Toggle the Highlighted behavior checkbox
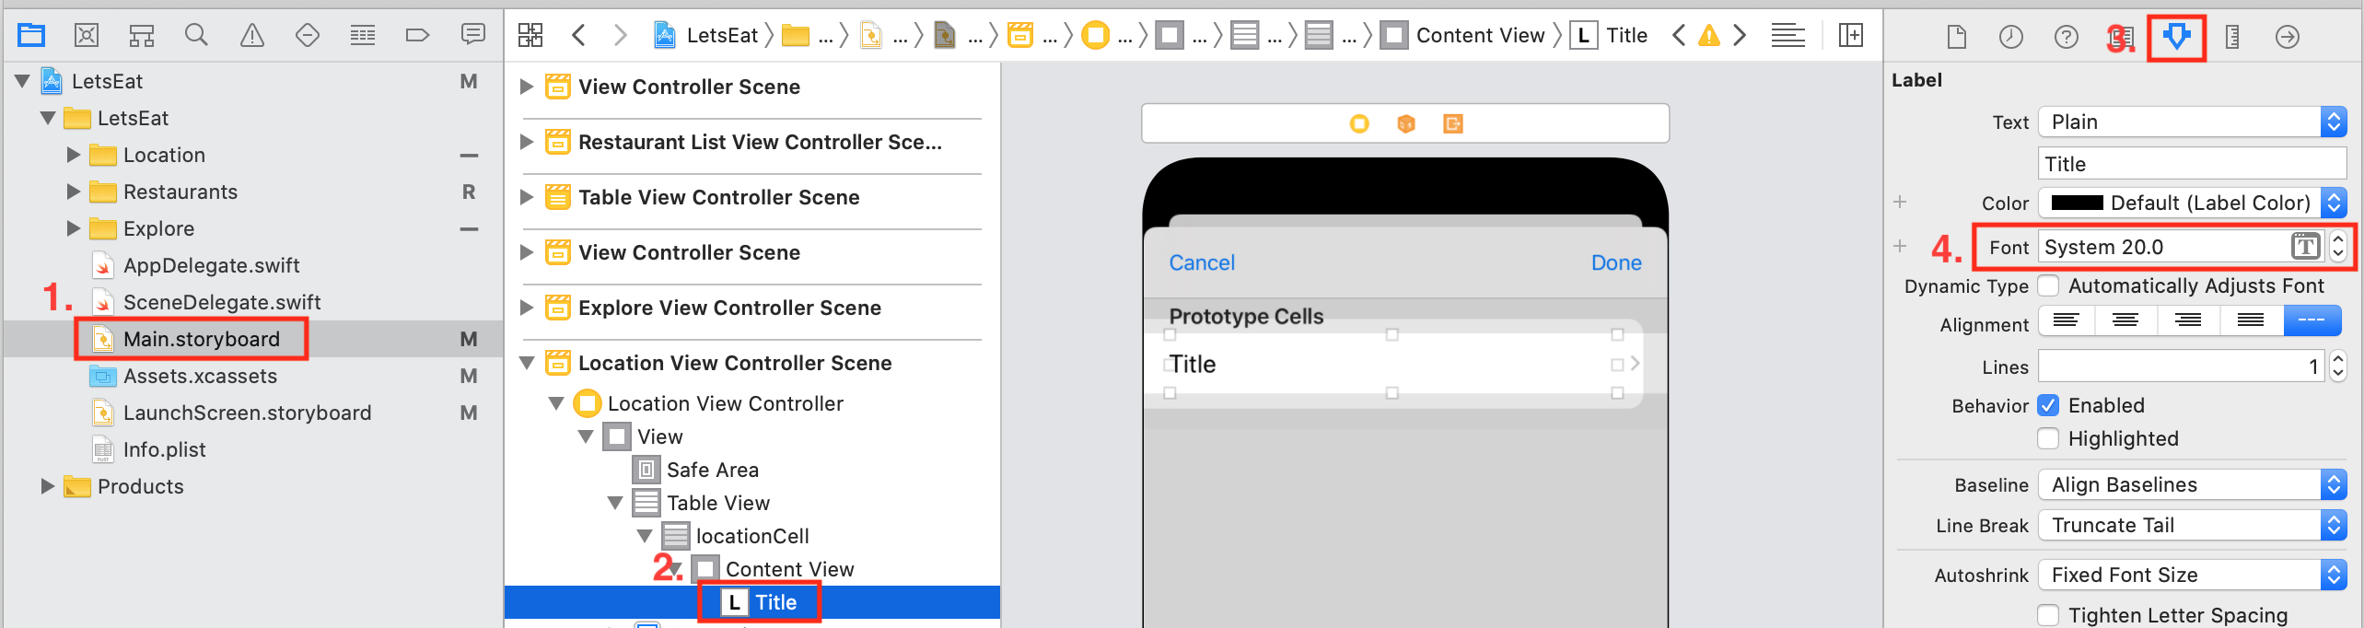 point(2048,439)
